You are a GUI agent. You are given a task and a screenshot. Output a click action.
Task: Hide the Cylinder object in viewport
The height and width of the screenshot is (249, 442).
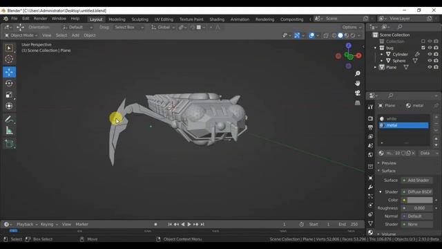430,54
